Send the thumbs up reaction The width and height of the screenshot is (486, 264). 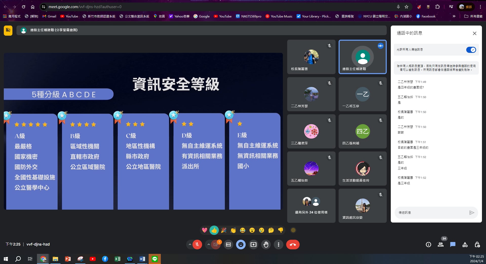tap(214, 230)
